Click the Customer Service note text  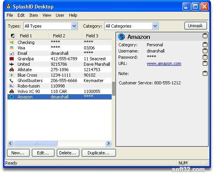[150, 83]
